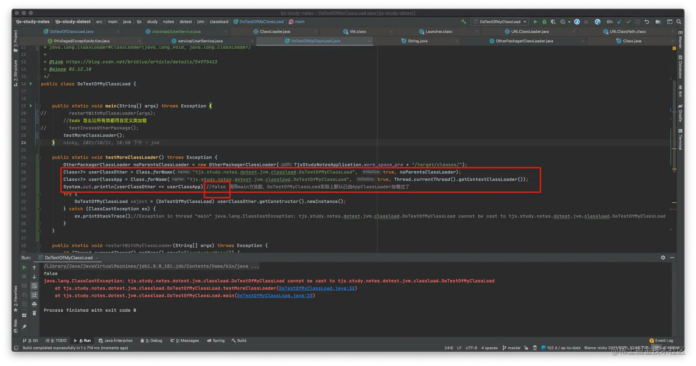Click the Build project hammer icon
696x366 pixels.
[464, 22]
